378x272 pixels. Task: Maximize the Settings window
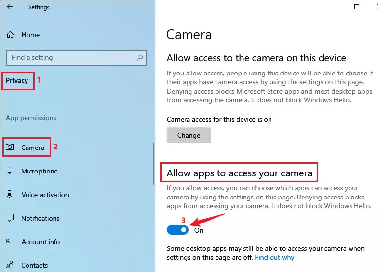357,7
